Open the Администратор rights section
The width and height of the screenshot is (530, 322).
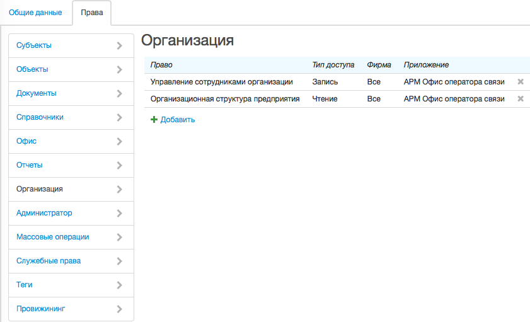tap(71, 214)
